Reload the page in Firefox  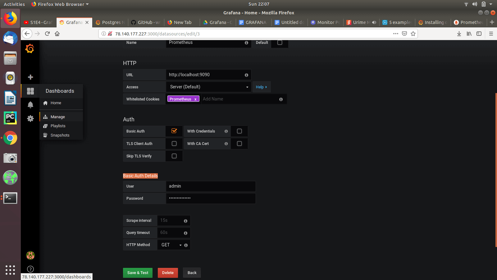(47, 34)
